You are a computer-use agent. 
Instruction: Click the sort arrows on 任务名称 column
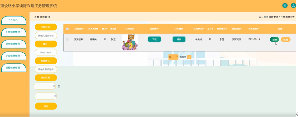(x=83, y=29)
